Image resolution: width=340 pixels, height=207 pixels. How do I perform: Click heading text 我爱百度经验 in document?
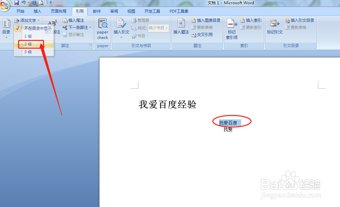coord(168,104)
